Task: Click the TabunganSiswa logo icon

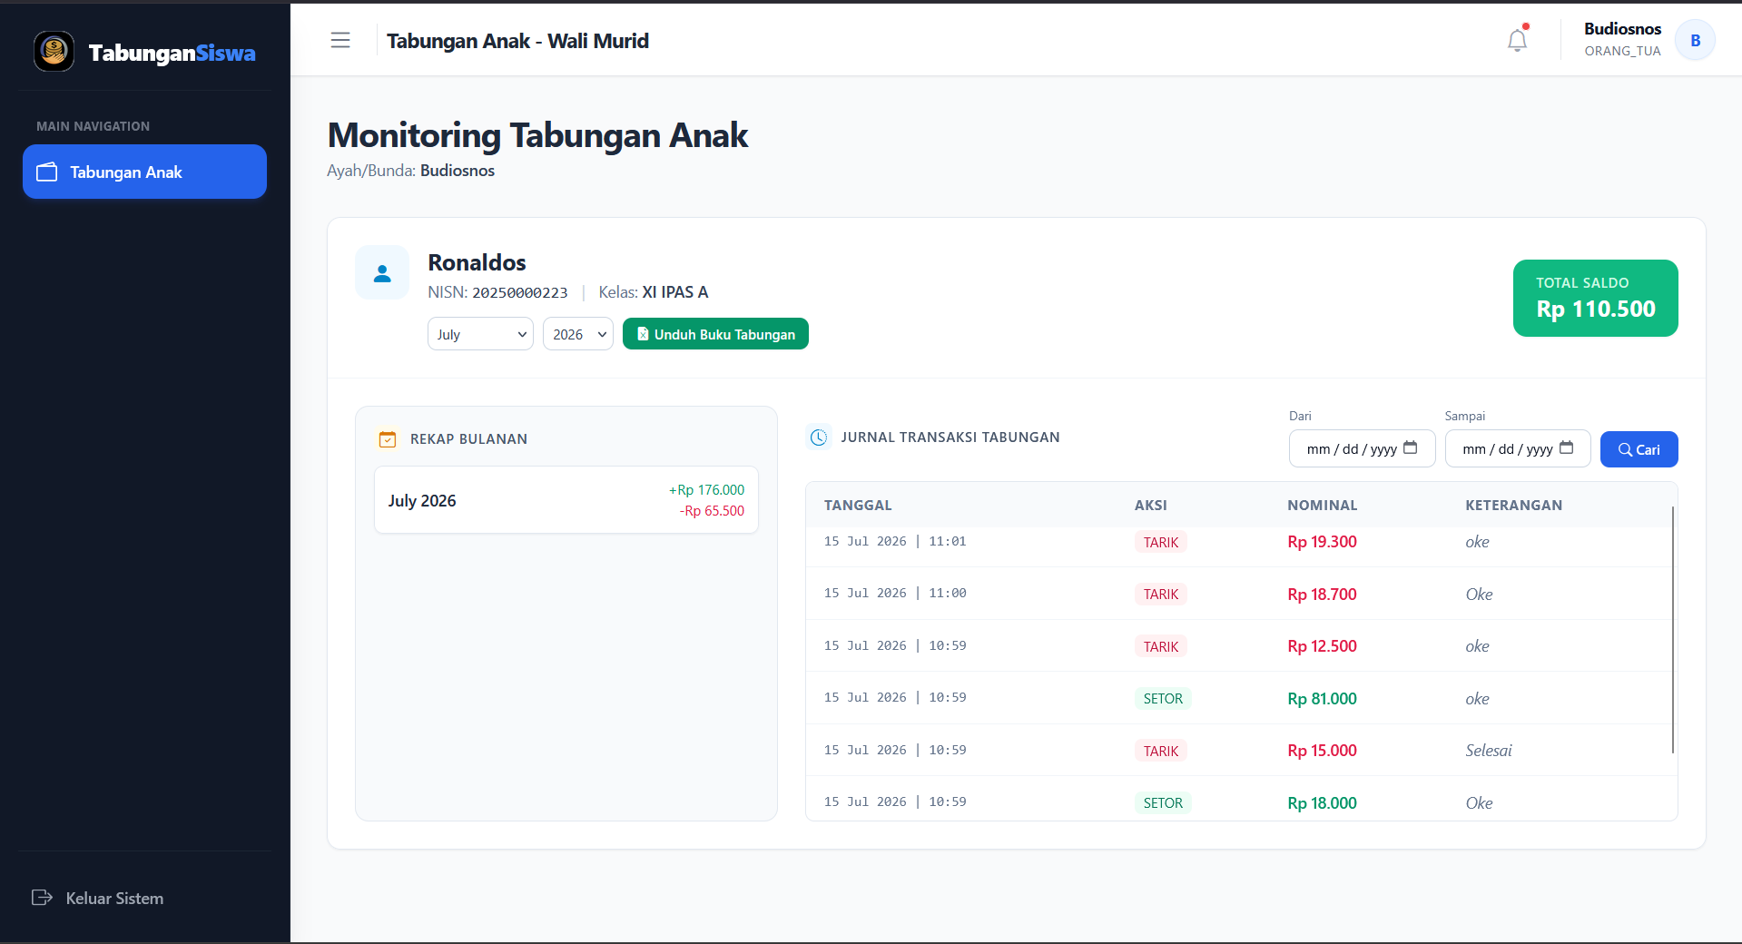Action: (x=54, y=52)
